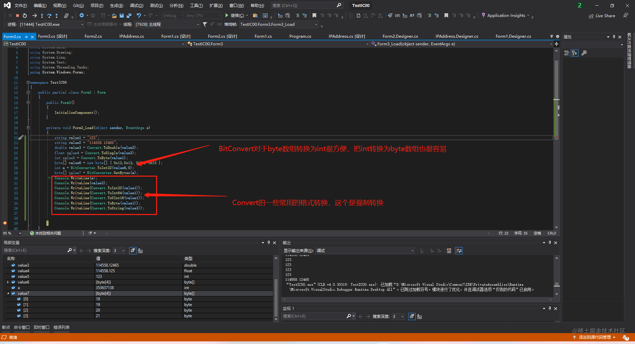Image resolution: width=635 pixels, height=344 pixels.
Task: Toggle word wrap in the 输出 toolbar
Action: tap(459, 250)
